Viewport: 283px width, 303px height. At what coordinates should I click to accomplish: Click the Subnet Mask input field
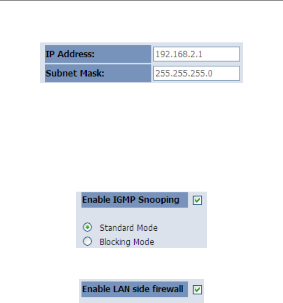[196, 73]
